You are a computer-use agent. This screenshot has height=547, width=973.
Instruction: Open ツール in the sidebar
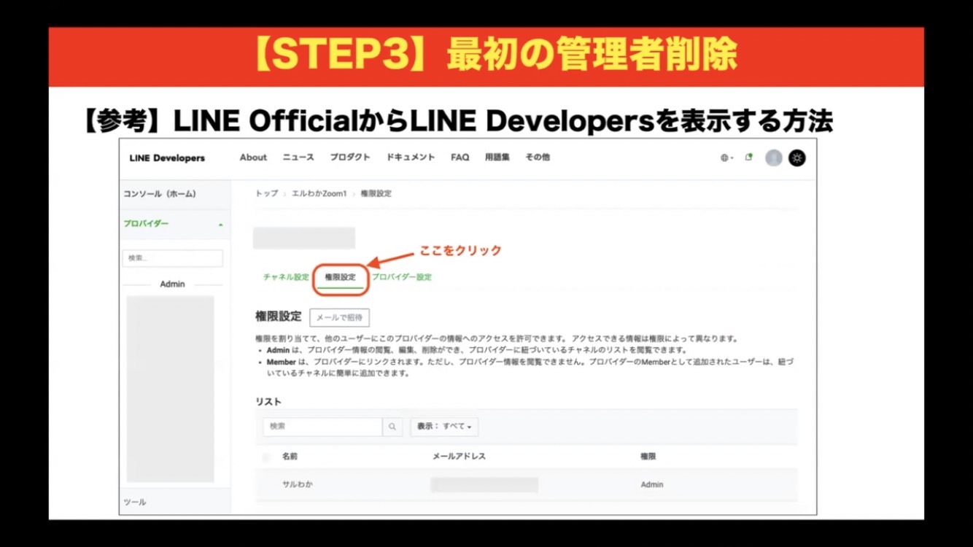click(135, 503)
